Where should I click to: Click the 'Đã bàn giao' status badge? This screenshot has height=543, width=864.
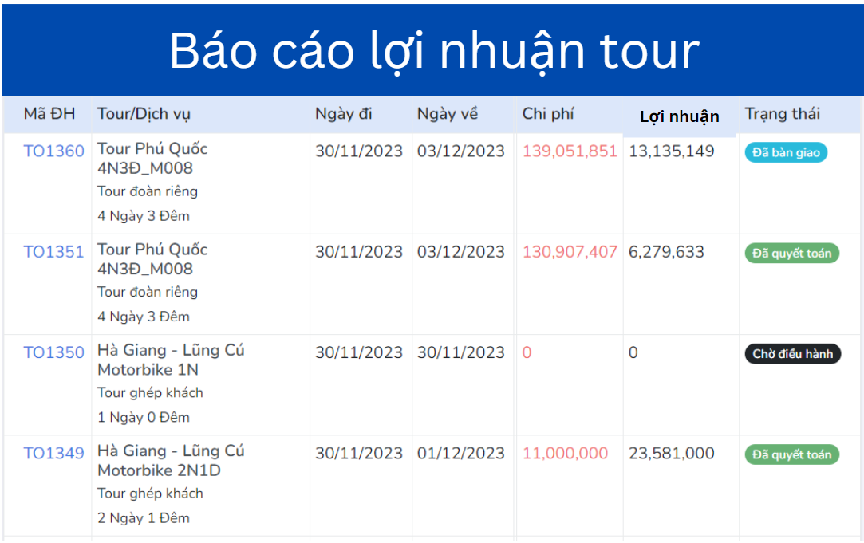tap(786, 152)
